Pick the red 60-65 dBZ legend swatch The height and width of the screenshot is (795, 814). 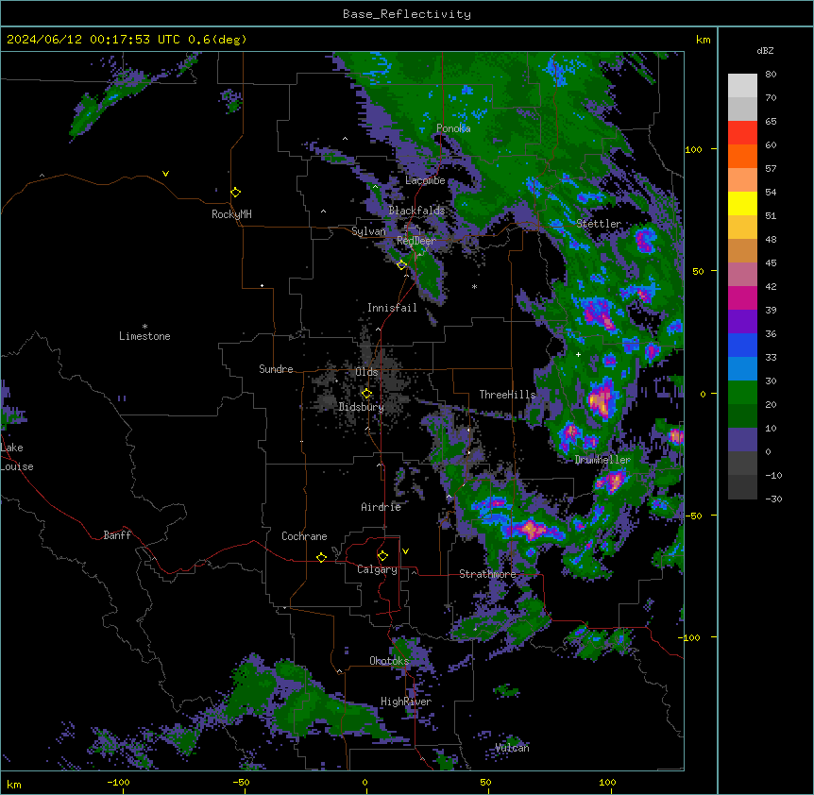pos(742,133)
